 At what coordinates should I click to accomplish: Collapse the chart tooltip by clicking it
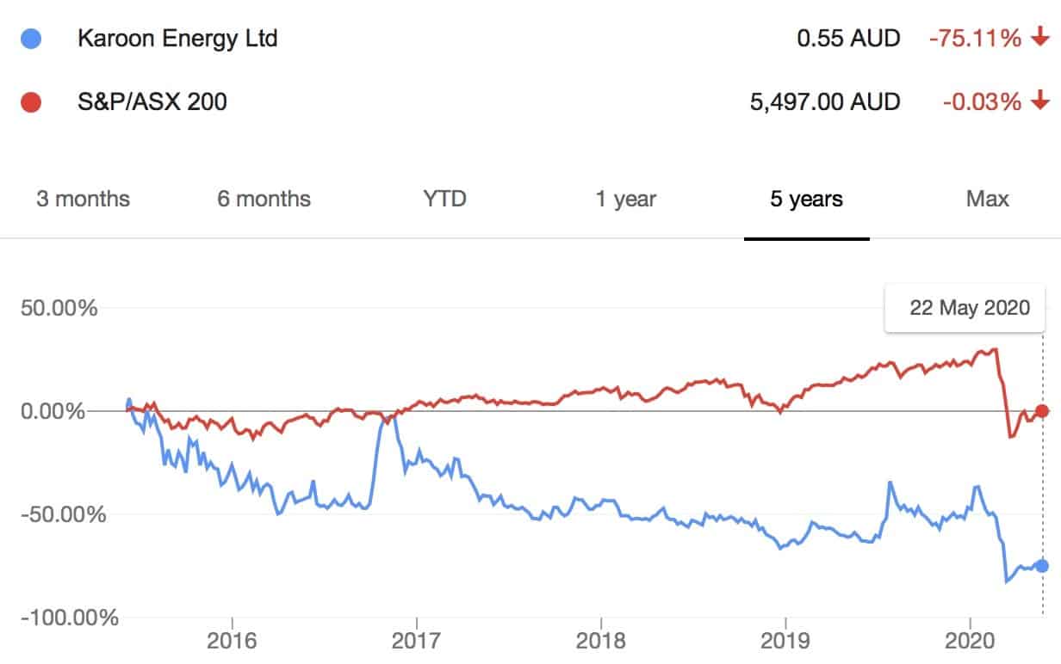[x=965, y=307]
